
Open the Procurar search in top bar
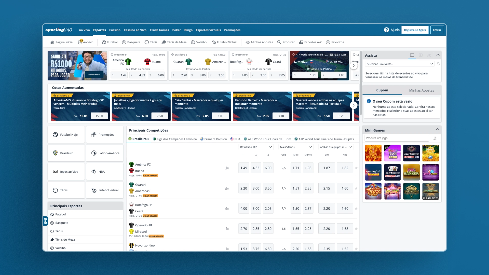(286, 42)
